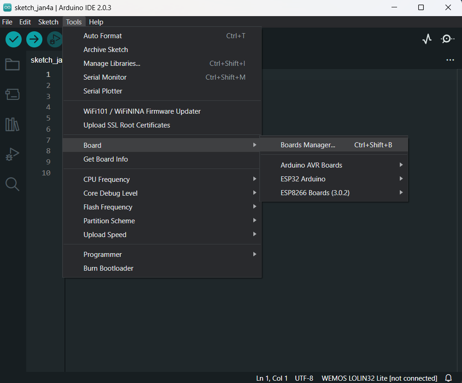Choose Auto Format from Tools menu
The width and height of the screenshot is (462, 383).
point(162,36)
